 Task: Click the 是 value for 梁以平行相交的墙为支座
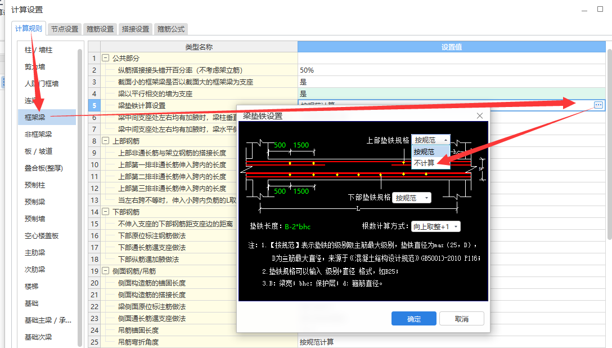point(452,93)
